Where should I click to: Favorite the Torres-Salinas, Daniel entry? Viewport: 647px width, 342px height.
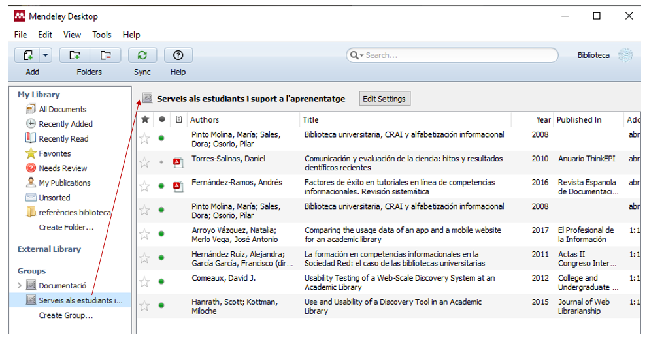point(144,163)
